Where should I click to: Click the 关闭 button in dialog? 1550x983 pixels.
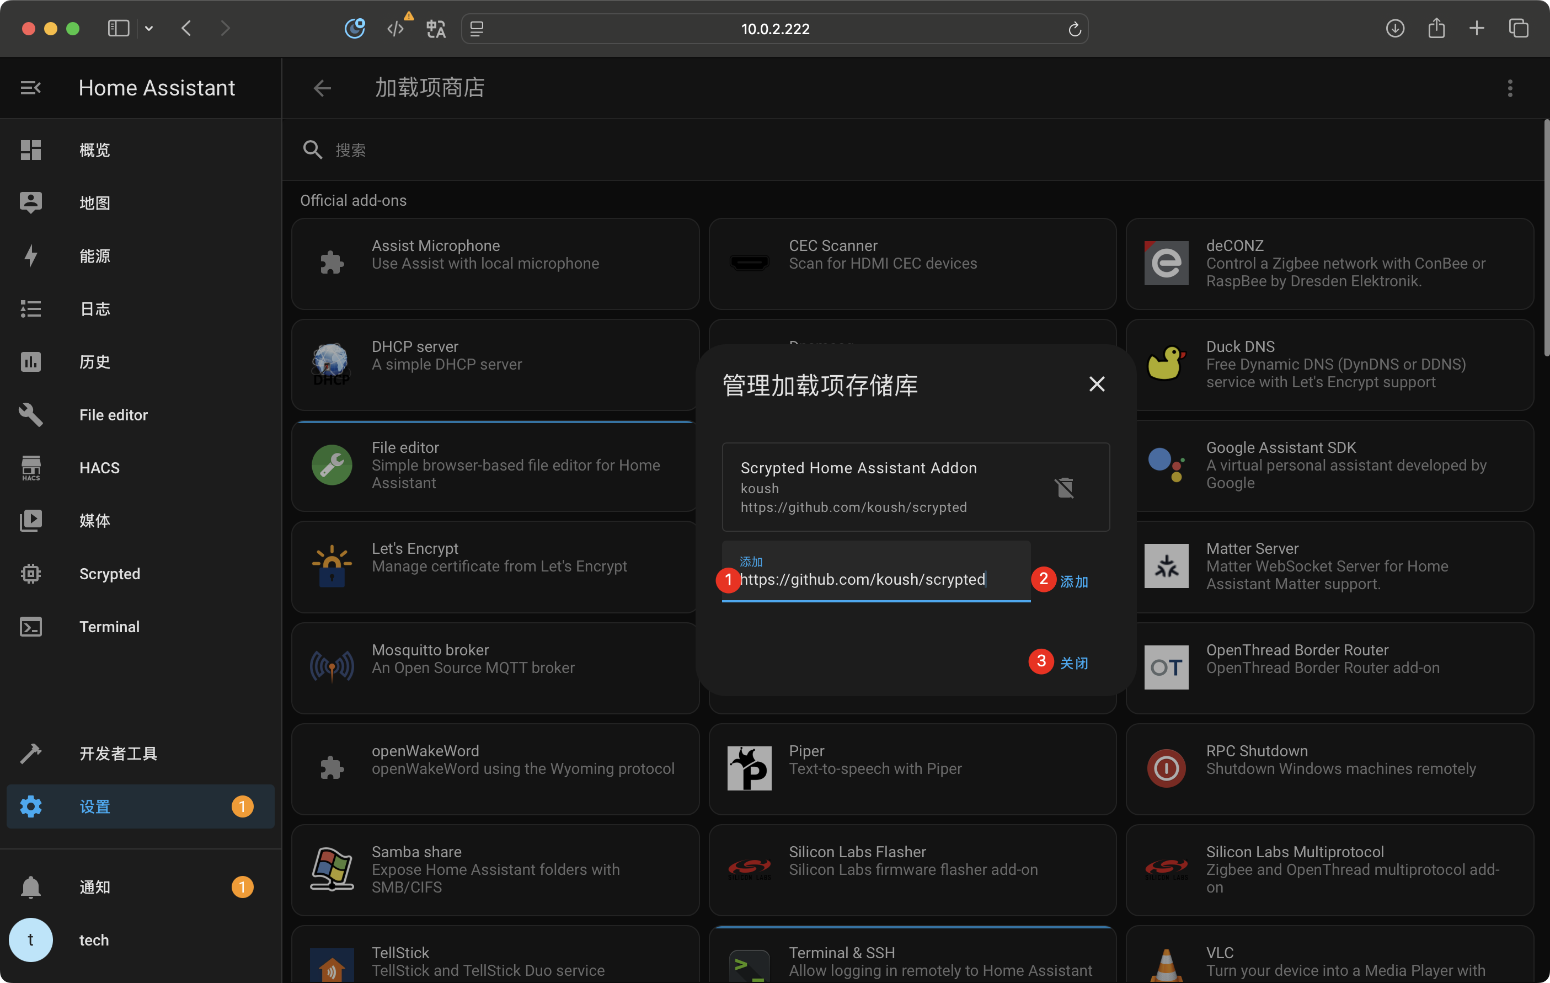[1073, 663]
